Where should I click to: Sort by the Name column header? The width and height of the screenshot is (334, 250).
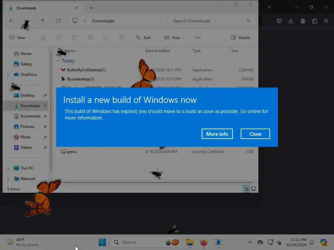[x=70, y=50]
